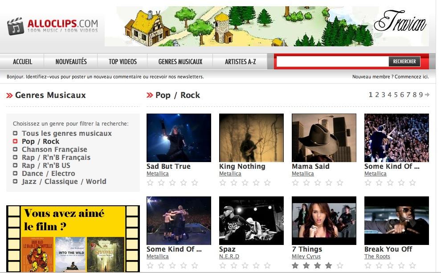The height and width of the screenshot is (273, 441).
Task: Click Commencez ici new member link
Action: pos(412,77)
